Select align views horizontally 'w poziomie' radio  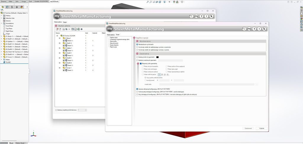click(x=137, y=47)
